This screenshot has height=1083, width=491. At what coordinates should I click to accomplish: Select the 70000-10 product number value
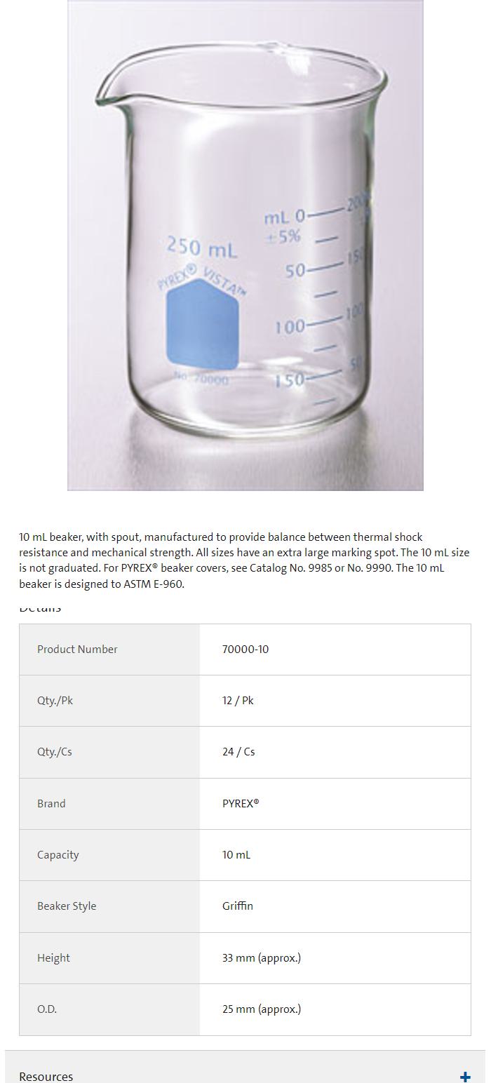(245, 650)
